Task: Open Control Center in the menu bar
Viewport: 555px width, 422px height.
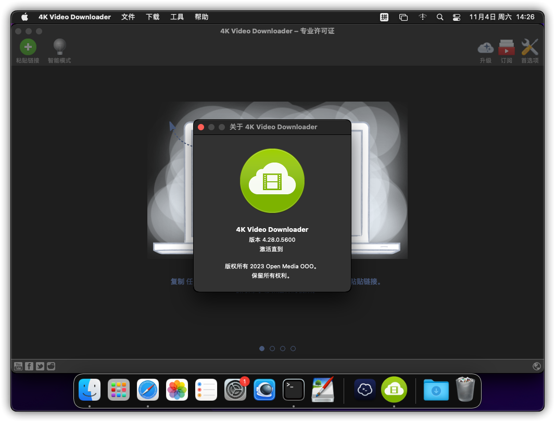Action: tap(457, 17)
